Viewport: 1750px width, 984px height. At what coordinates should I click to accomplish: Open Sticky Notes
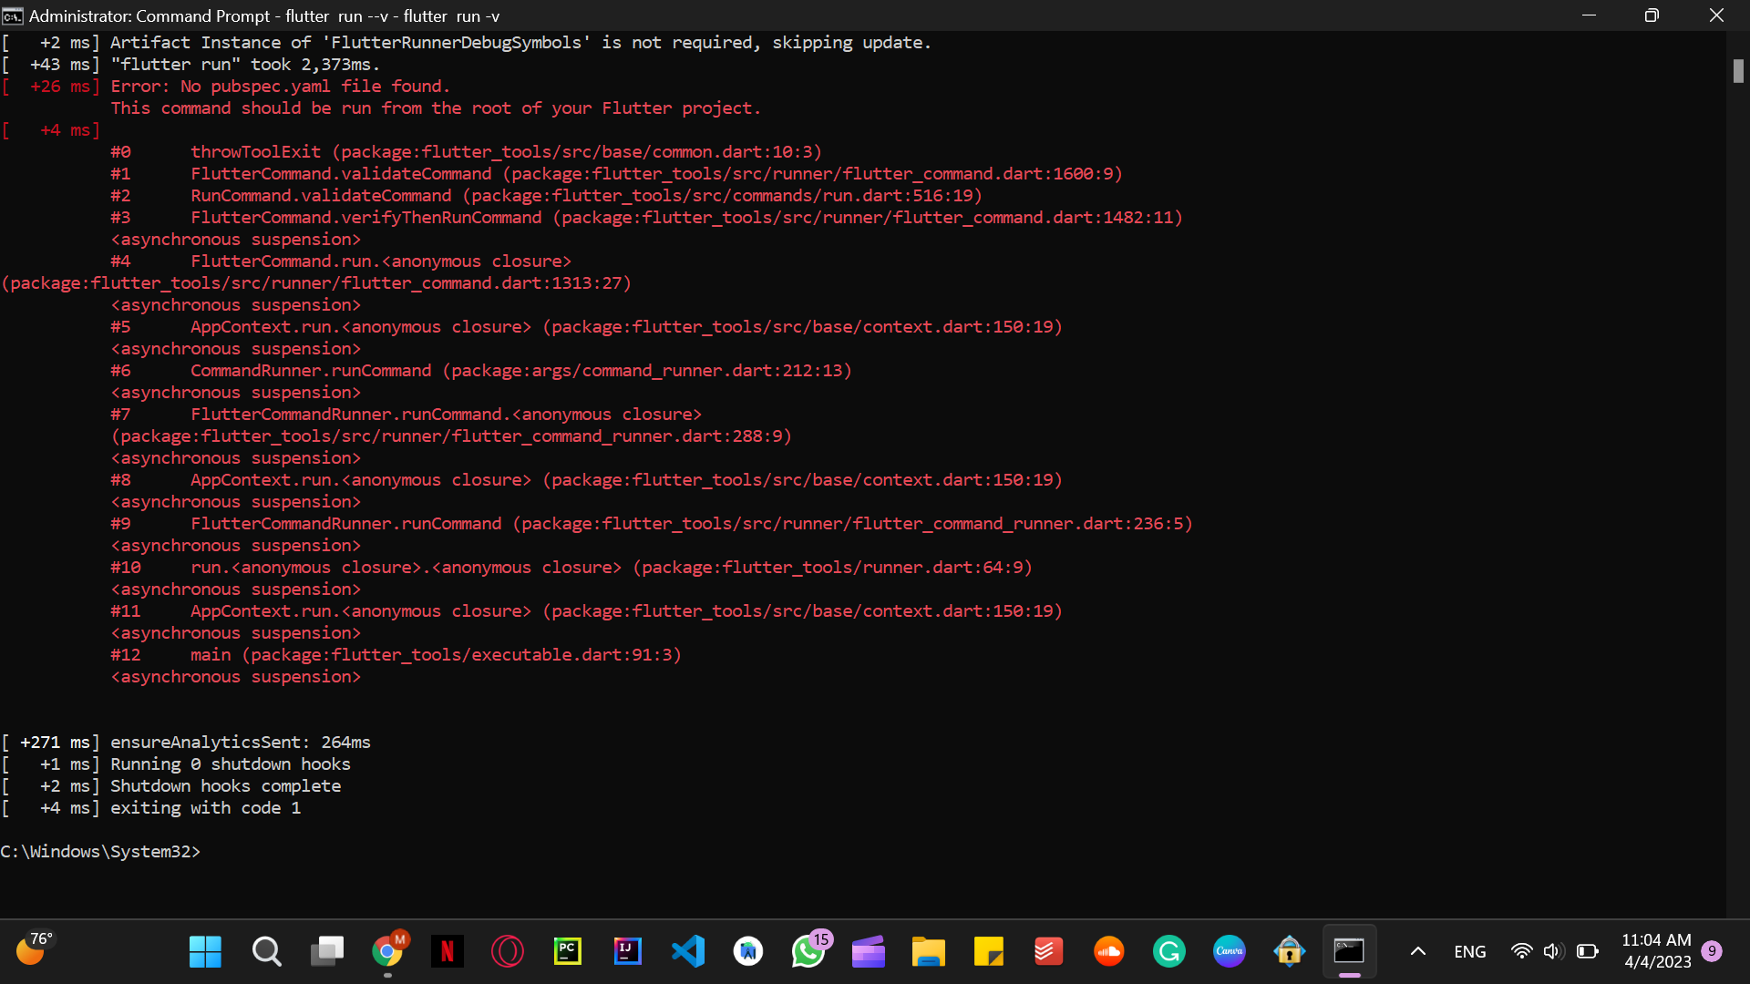(x=989, y=950)
